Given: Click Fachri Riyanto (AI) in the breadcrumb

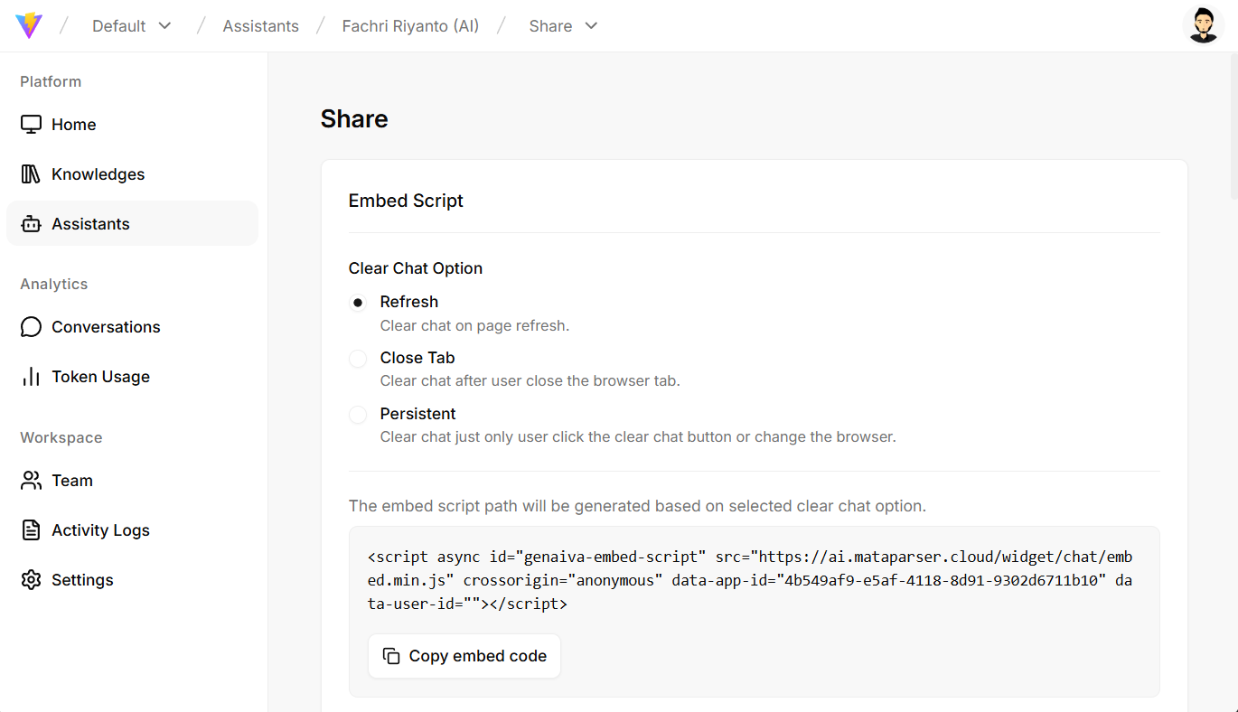Looking at the screenshot, I should point(410,25).
